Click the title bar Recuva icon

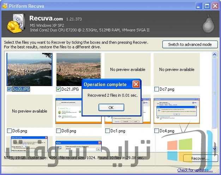tap(5, 6)
